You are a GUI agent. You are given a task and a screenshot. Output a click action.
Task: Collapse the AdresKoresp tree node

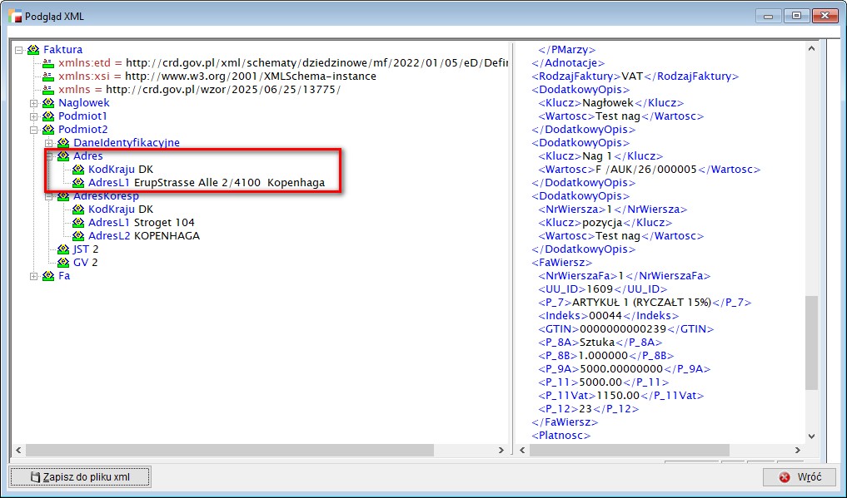point(49,196)
